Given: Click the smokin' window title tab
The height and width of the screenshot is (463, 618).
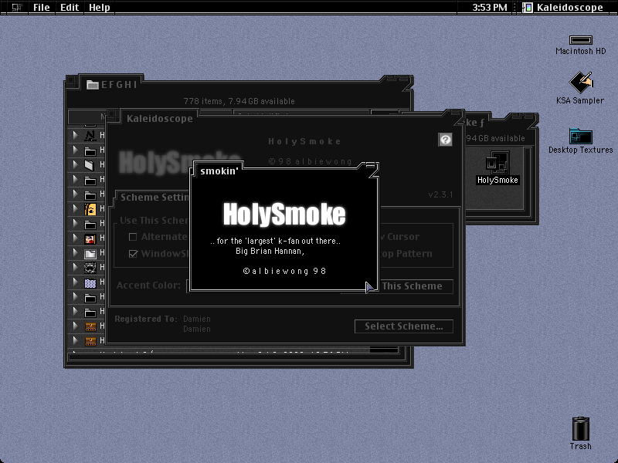Looking at the screenshot, I should click(219, 171).
